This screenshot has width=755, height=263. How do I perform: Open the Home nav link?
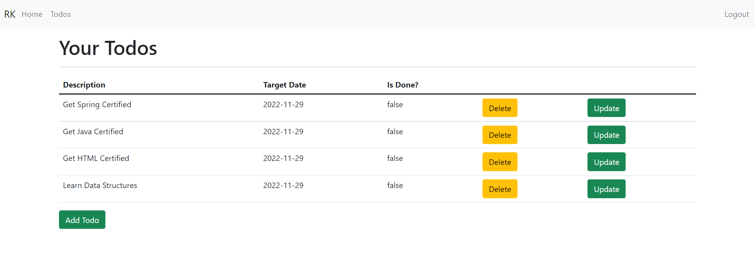(32, 14)
